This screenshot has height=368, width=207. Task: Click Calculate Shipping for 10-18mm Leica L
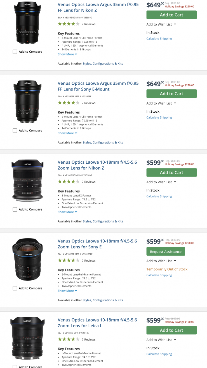click(159, 354)
